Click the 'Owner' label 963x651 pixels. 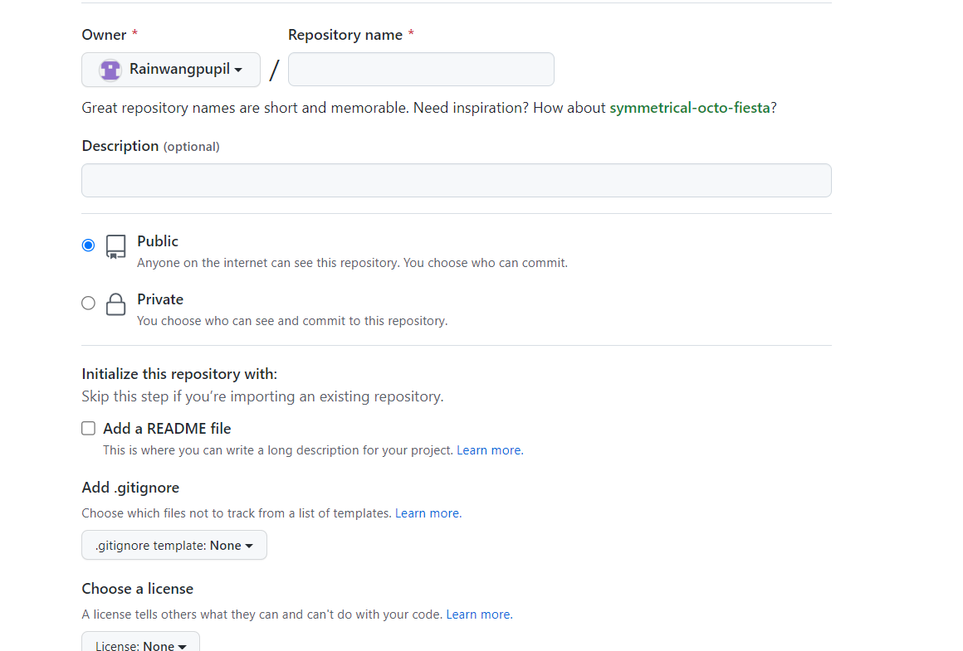[104, 35]
